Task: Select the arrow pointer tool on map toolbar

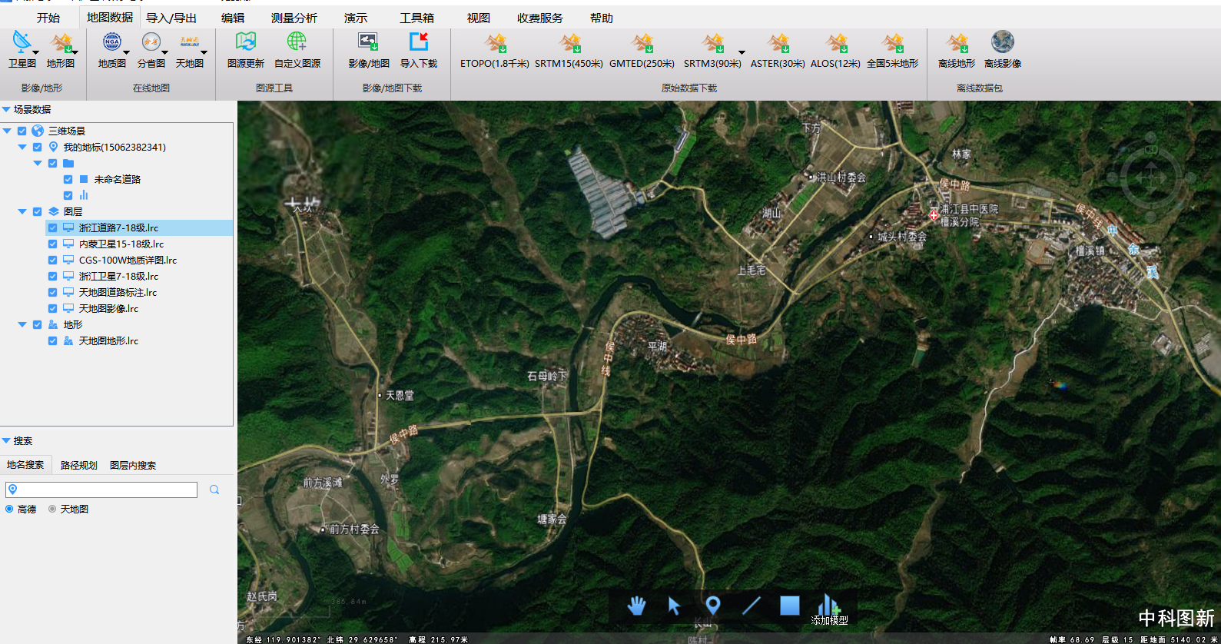Action: pyautogui.click(x=674, y=606)
